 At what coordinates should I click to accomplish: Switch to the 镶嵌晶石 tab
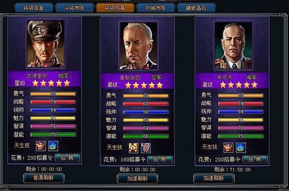(196, 8)
